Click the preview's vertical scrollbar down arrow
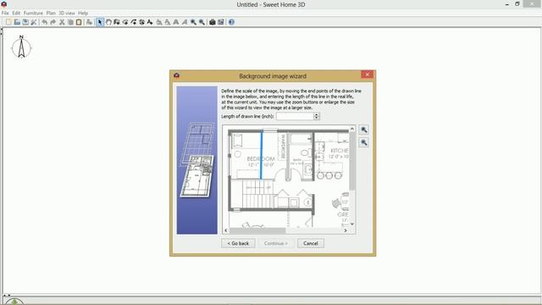This screenshot has height=305, width=542. point(352,224)
